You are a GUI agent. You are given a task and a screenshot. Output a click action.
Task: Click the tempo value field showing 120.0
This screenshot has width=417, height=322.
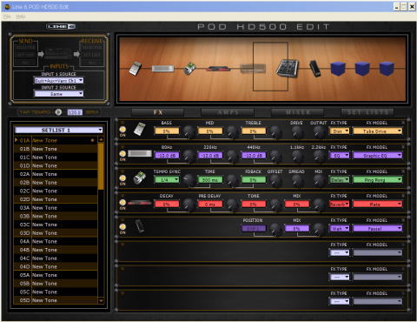click(75, 112)
